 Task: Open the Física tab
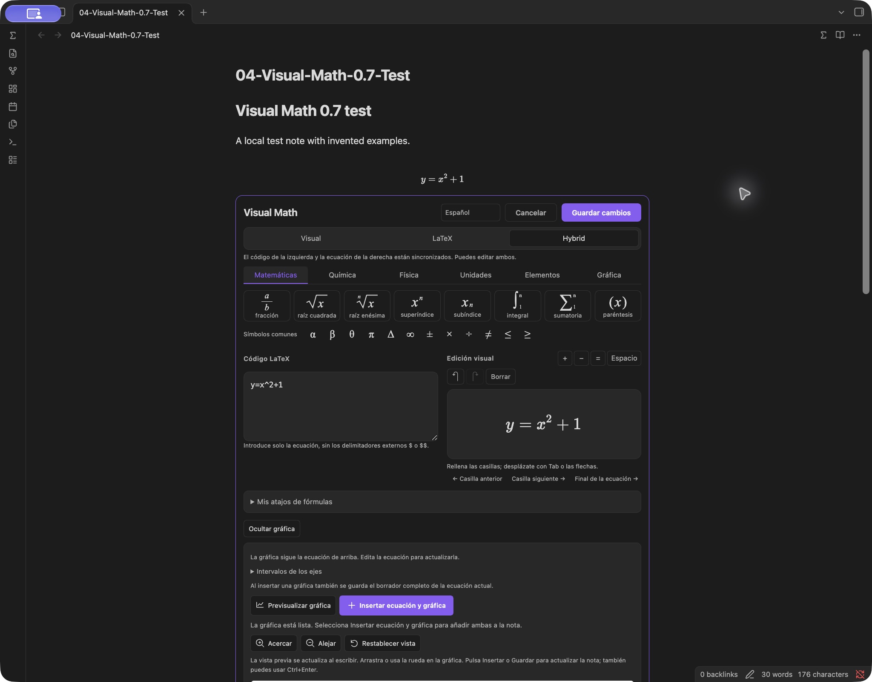point(409,275)
